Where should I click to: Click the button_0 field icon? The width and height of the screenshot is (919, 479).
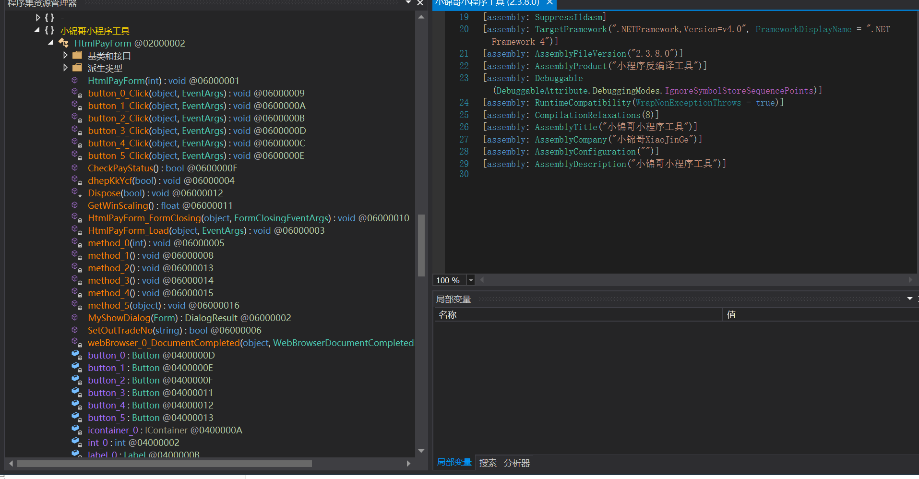(76, 355)
